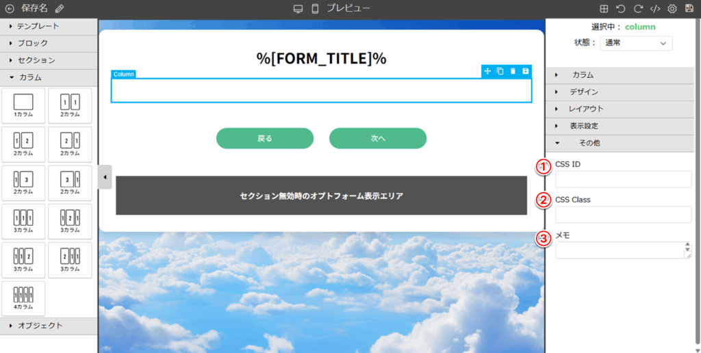Switch to mobile preview phone icon
Screen dimensions: 701x353
click(315, 9)
